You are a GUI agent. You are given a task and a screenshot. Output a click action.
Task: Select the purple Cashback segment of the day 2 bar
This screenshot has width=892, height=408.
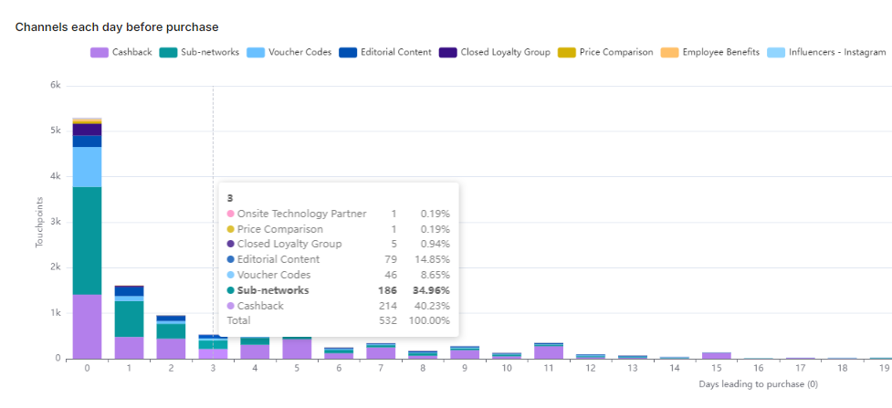click(x=171, y=349)
